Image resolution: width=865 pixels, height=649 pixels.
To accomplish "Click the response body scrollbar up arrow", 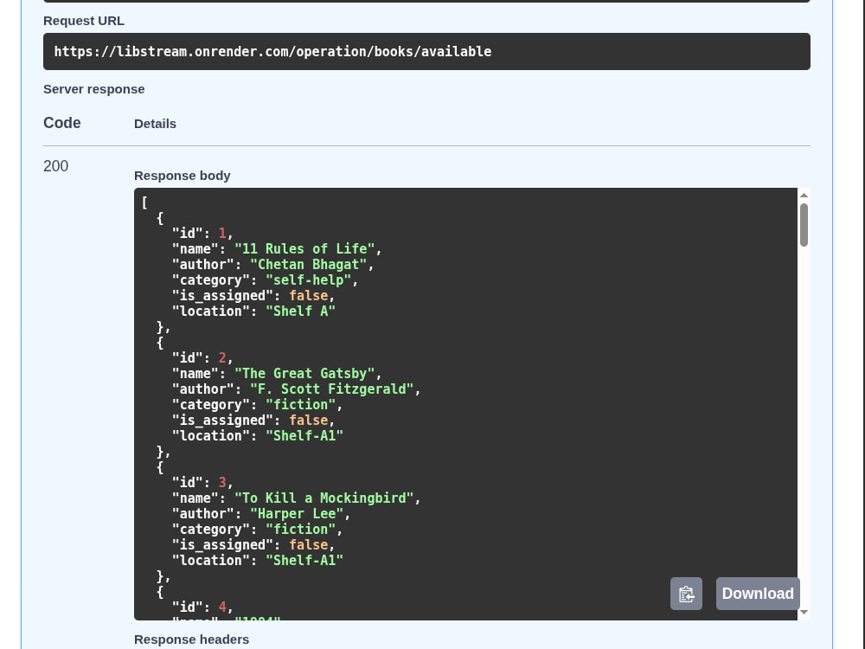I will (x=804, y=196).
